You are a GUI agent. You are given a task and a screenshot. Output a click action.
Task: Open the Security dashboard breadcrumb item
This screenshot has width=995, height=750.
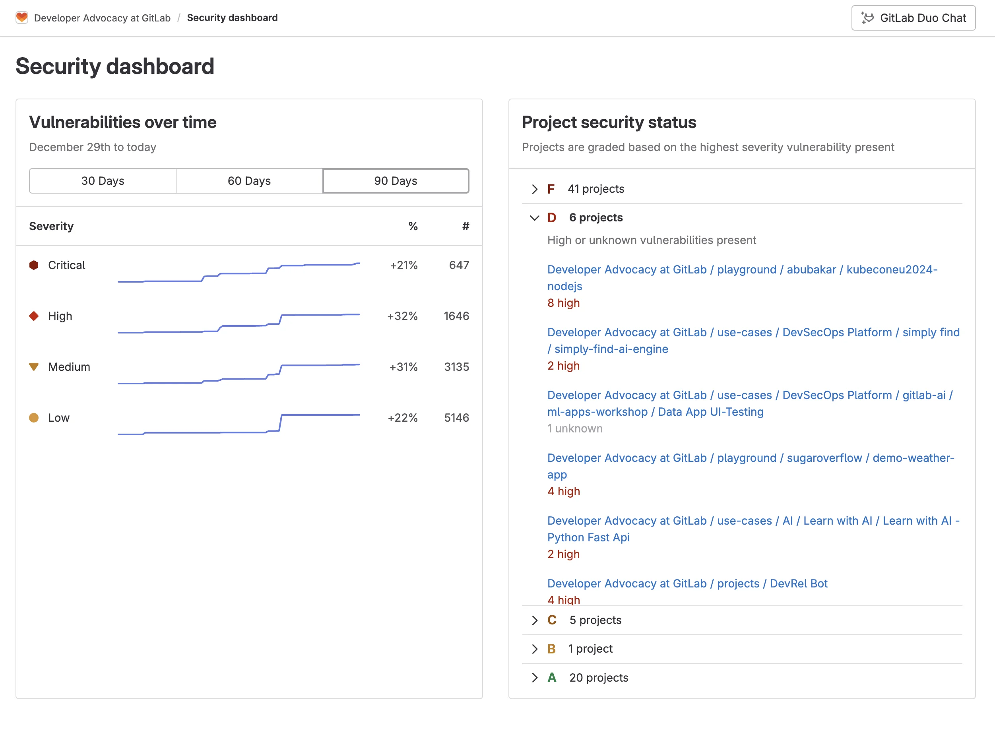point(232,18)
